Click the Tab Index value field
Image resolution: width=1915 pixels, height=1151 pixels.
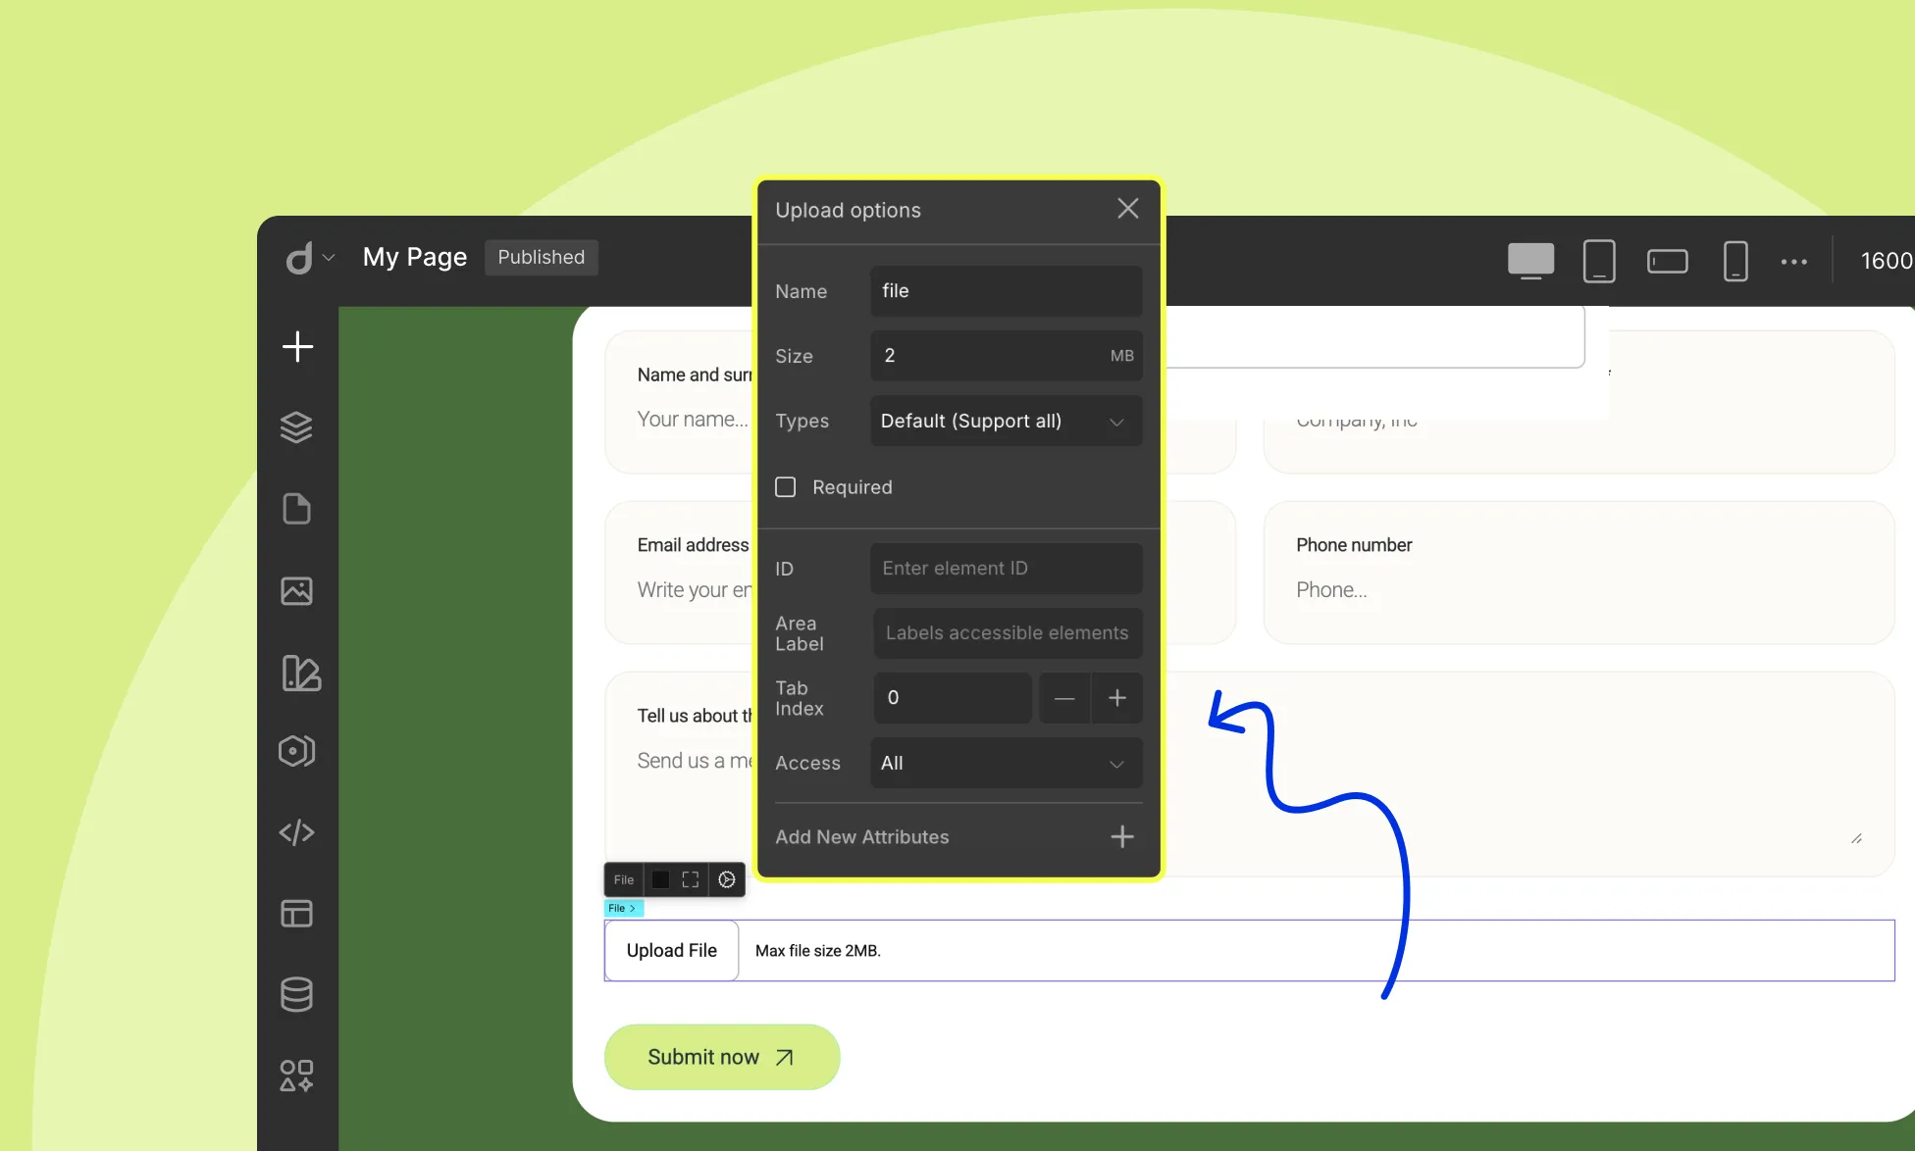(952, 698)
